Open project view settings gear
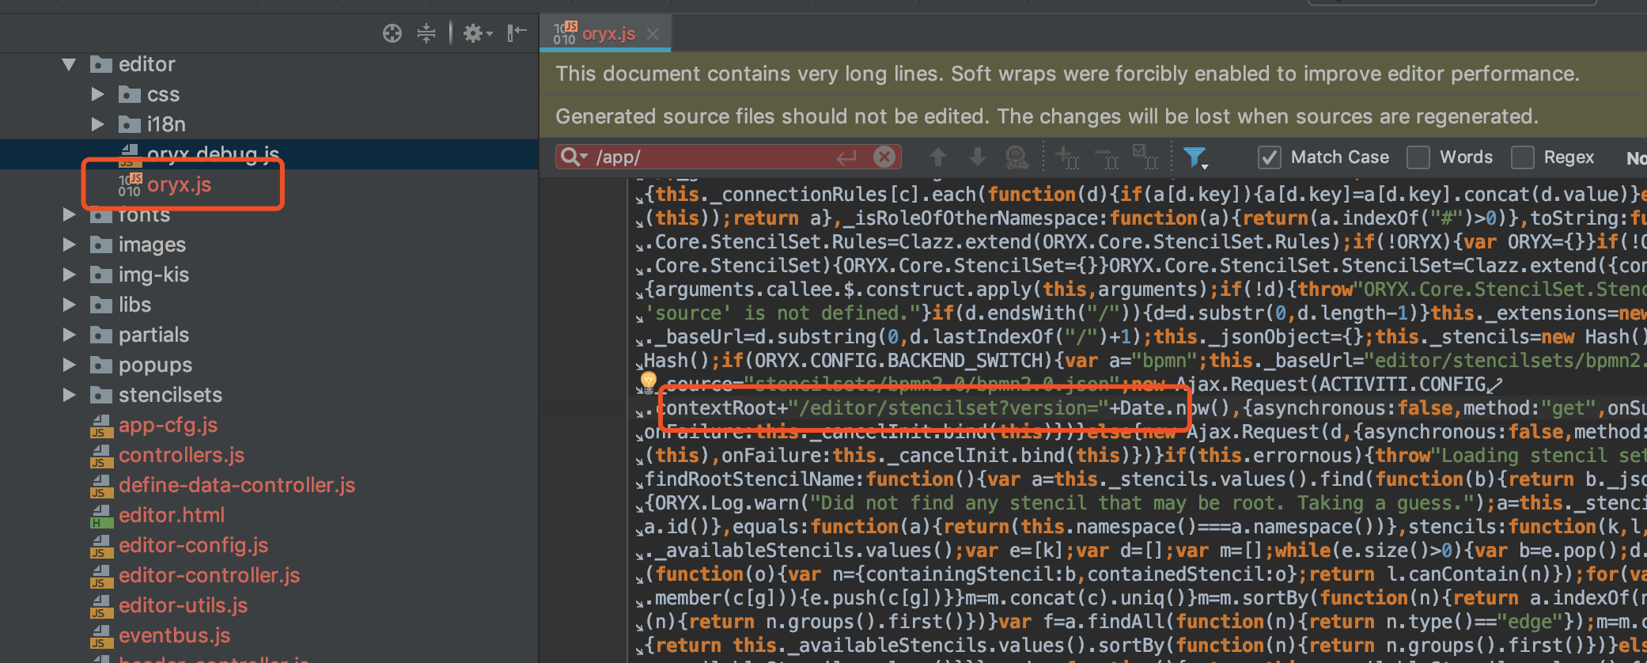Screen dimensions: 1647x663 (477, 33)
